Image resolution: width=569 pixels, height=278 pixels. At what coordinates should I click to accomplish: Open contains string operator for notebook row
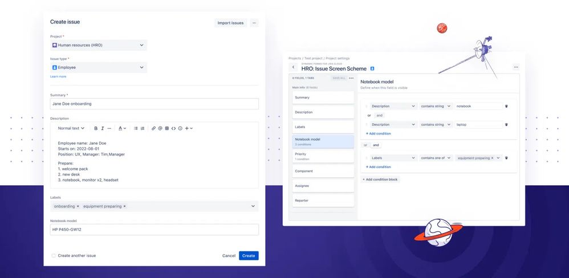point(436,106)
